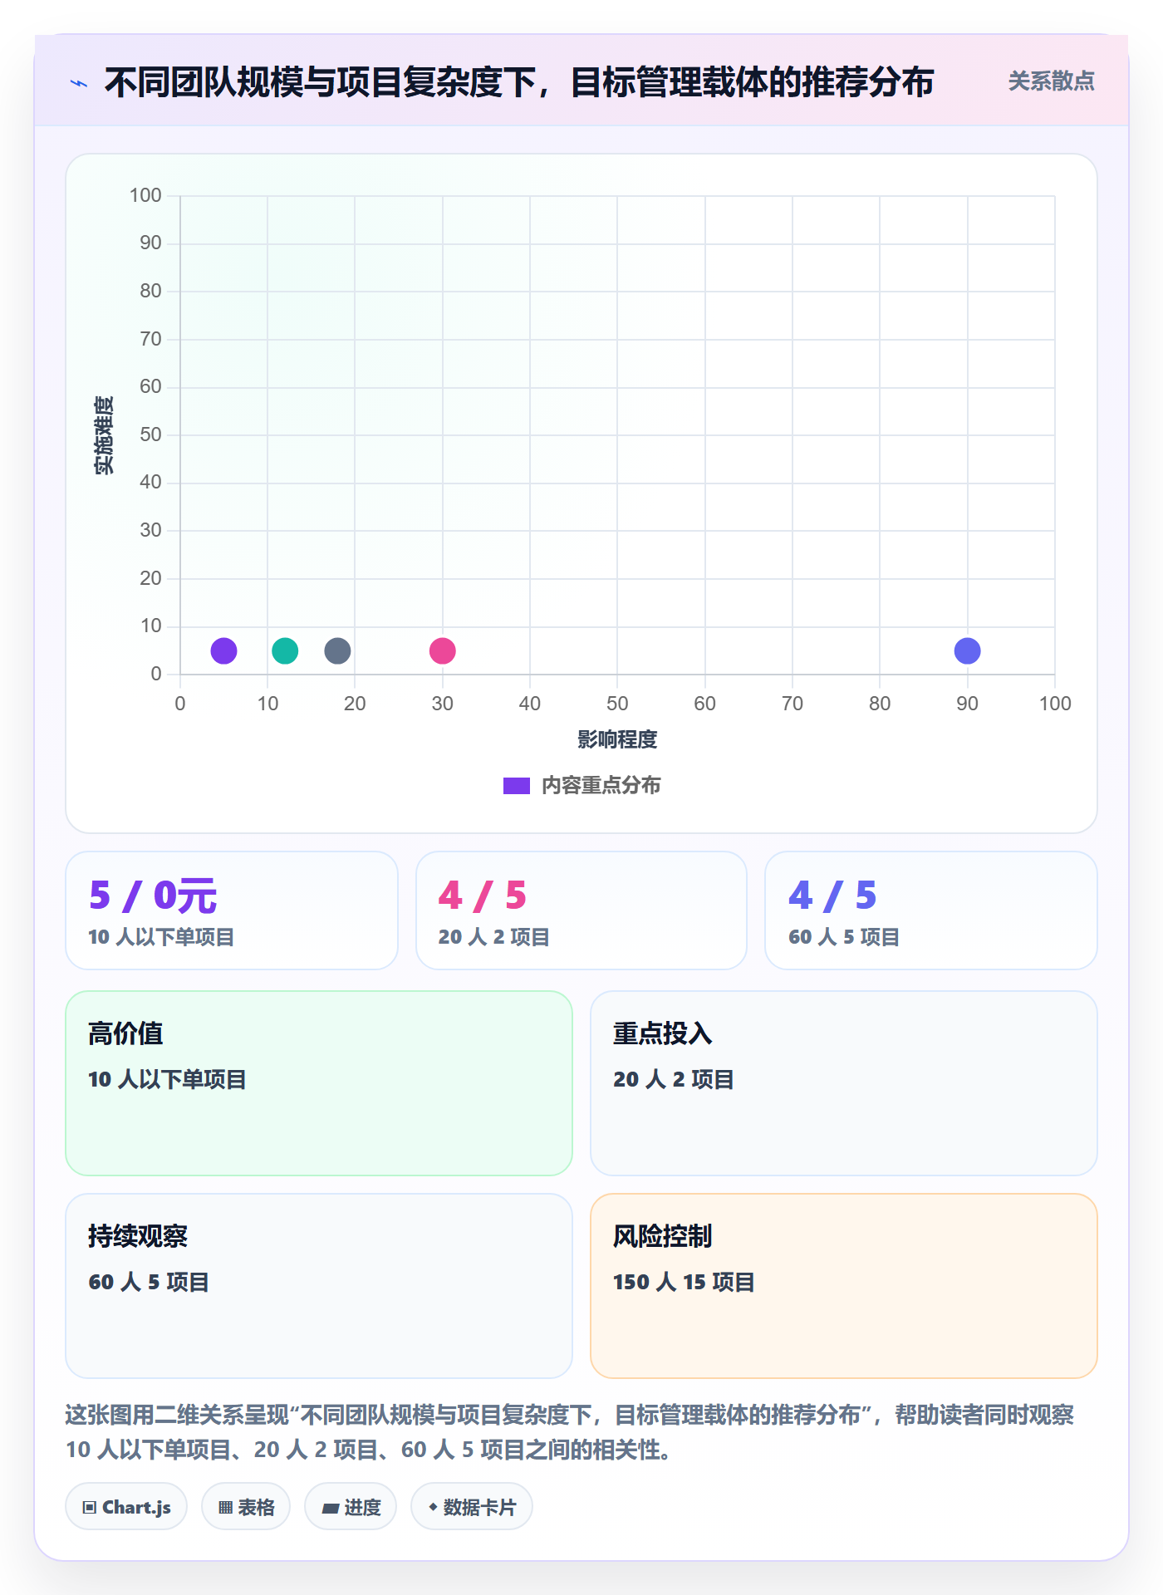Select the pink scatter point at 30
The image size is (1163, 1595).
(x=442, y=651)
